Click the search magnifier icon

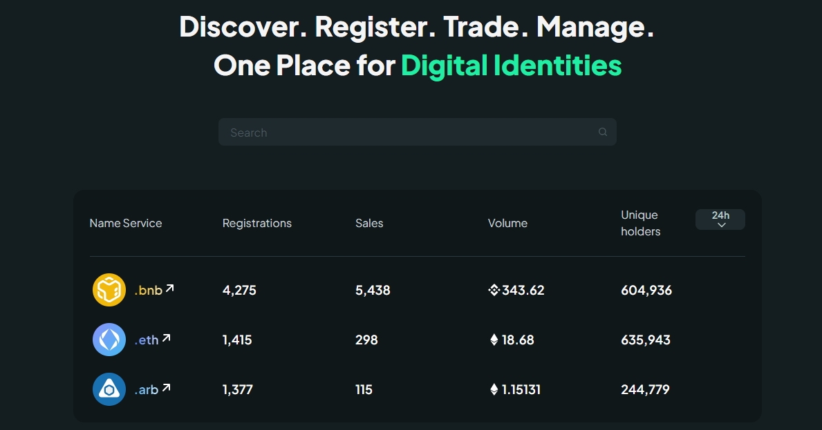click(601, 132)
